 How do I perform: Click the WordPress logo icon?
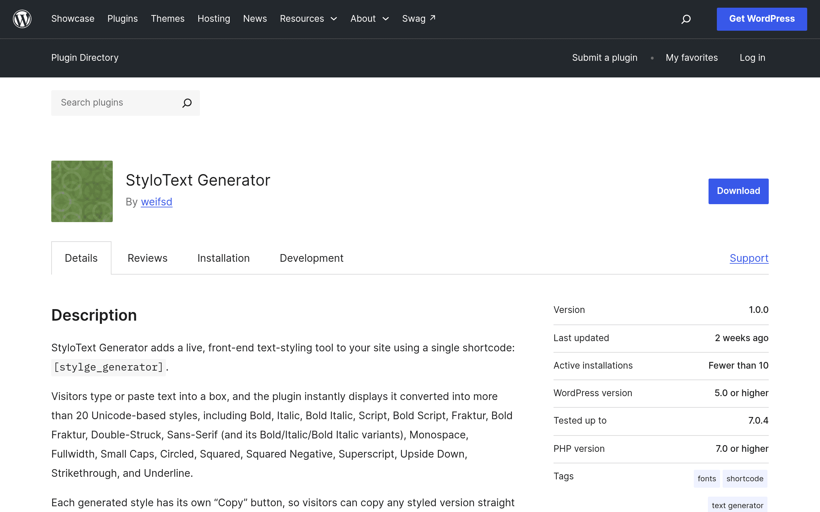click(x=22, y=19)
